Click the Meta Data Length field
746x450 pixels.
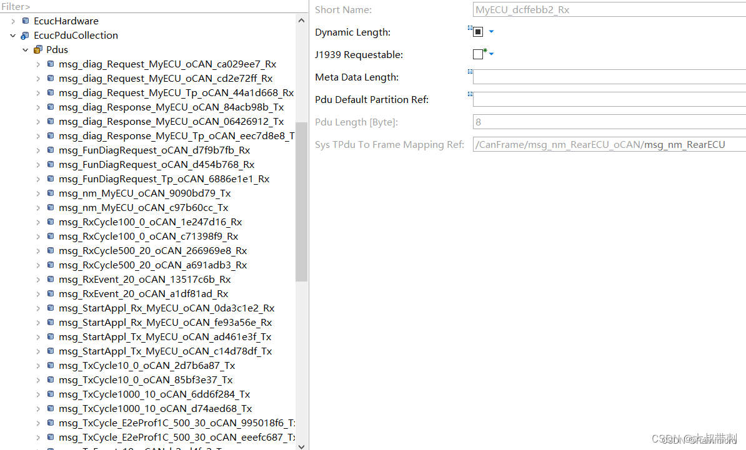[609, 77]
